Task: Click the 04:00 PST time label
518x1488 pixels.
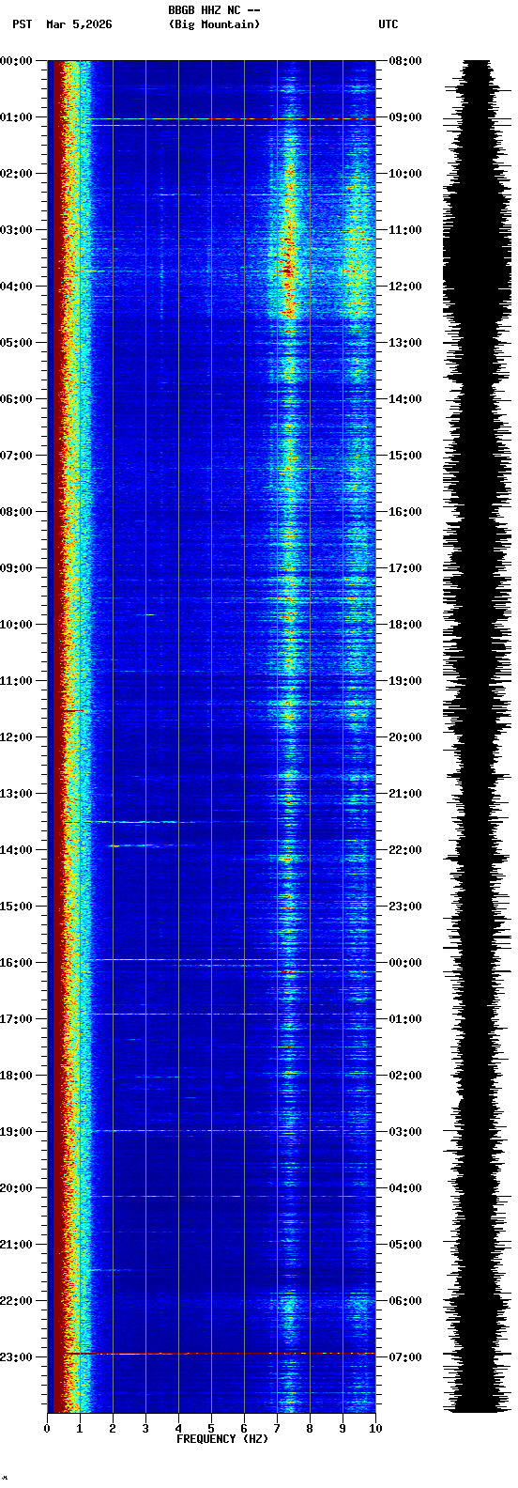Action: (x=17, y=287)
